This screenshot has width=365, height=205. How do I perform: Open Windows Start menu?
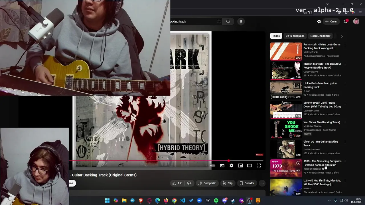click(x=107, y=200)
